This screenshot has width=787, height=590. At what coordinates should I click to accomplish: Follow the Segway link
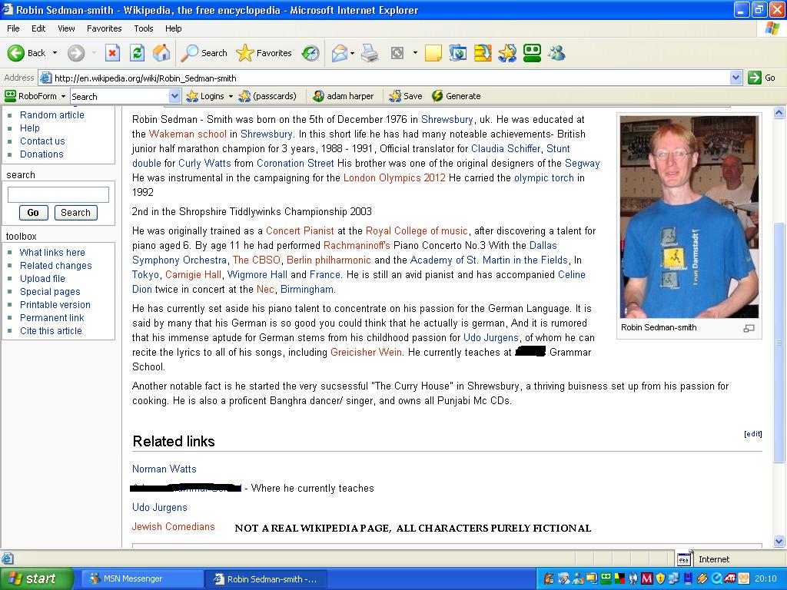pyautogui.click(x=583, y=163)
